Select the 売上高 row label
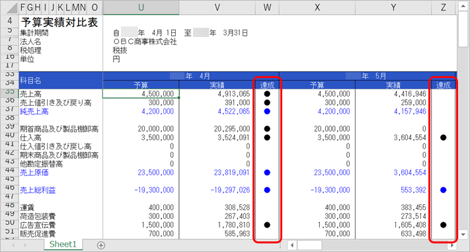The image size is (470, 252). tap(30, 95)
